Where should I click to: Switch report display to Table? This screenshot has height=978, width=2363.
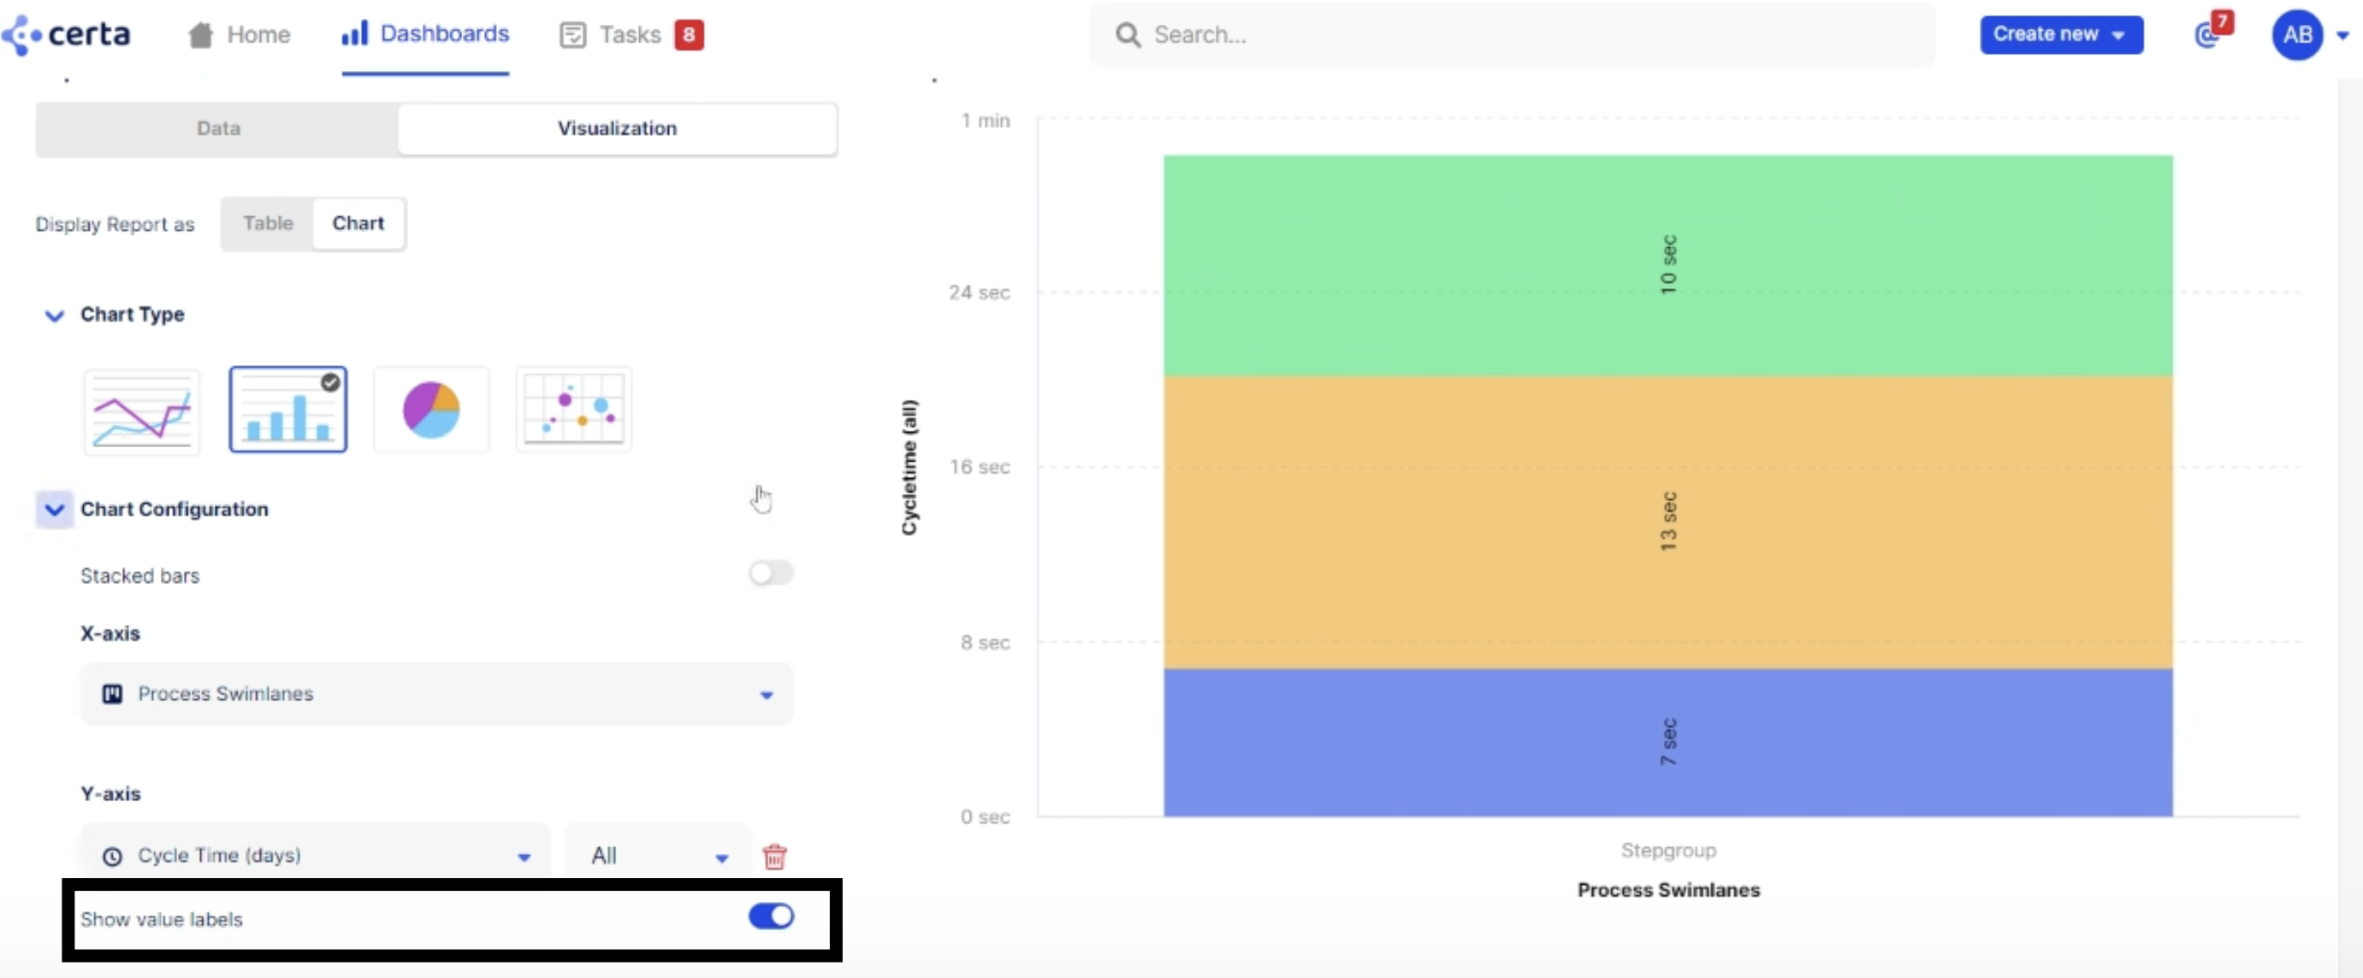click(267, 223)
